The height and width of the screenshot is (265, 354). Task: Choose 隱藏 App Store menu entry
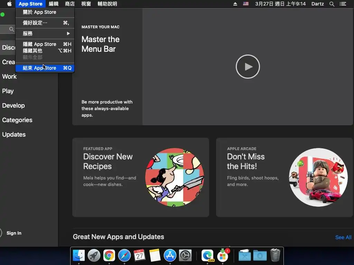tap(45, 44)
